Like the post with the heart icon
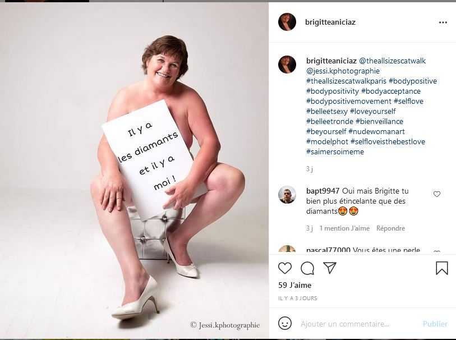This screenshot has height=340, width=456. [285, 268]
